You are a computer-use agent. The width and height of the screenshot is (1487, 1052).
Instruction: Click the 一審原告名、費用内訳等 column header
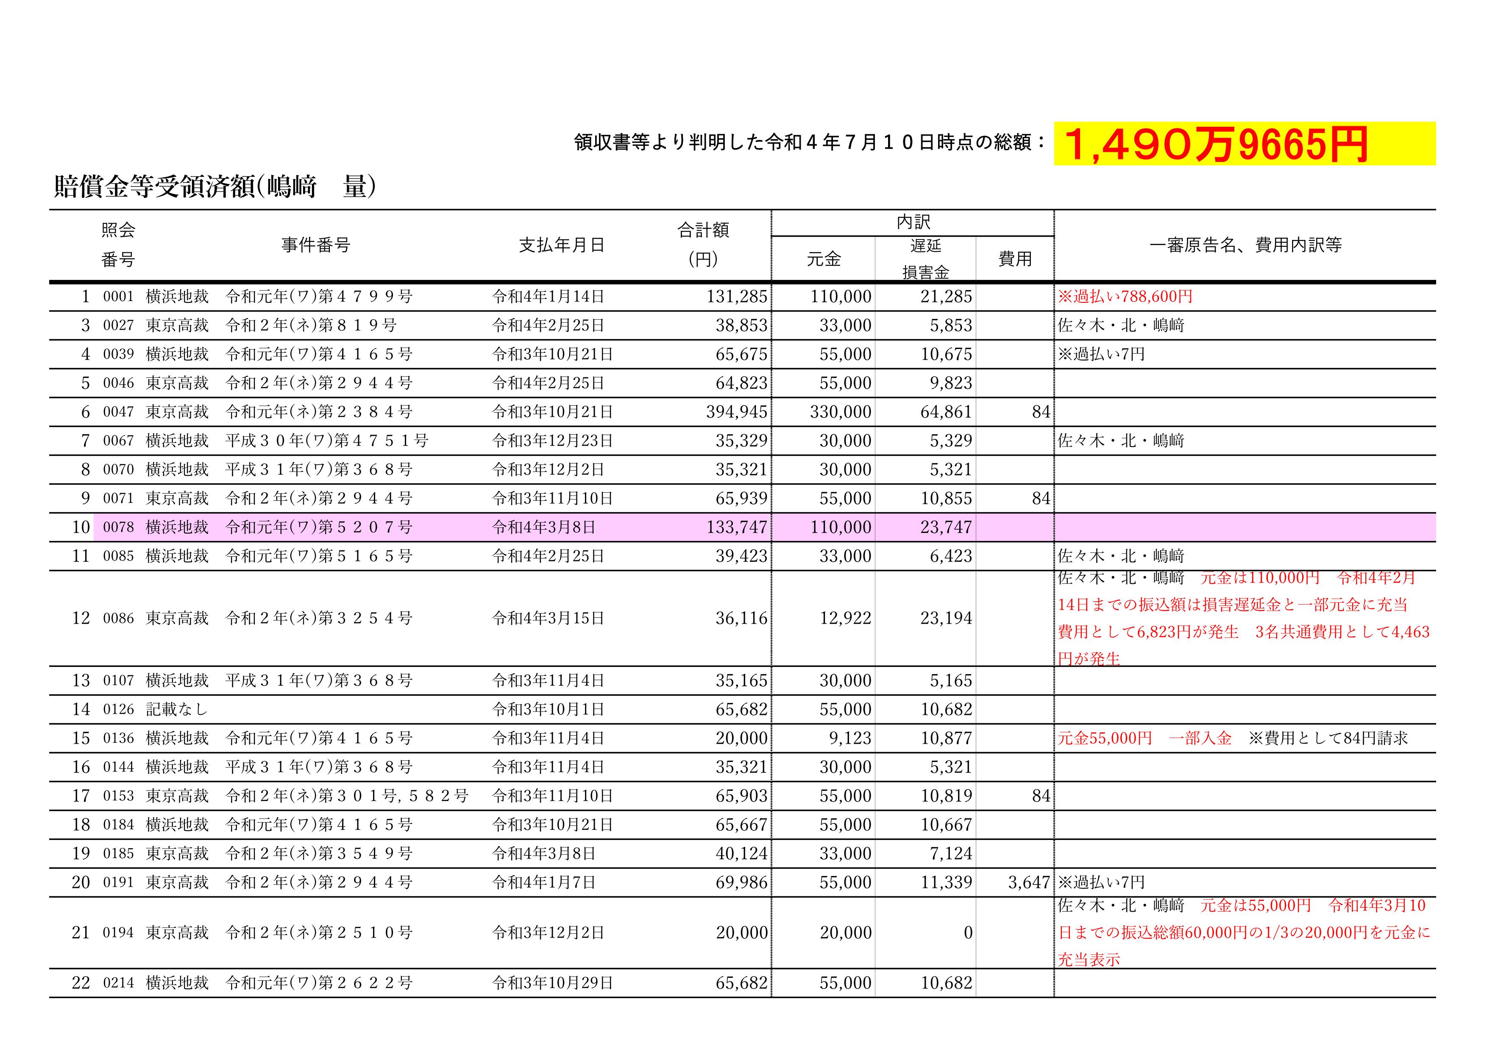click(1245, 245)
